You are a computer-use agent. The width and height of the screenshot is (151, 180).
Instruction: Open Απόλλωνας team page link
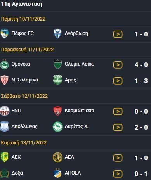click(x=24, y=126)
